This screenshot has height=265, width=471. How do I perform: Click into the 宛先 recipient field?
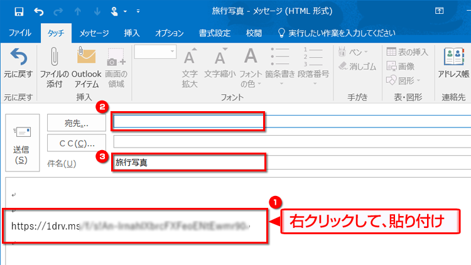click(292, 121)
